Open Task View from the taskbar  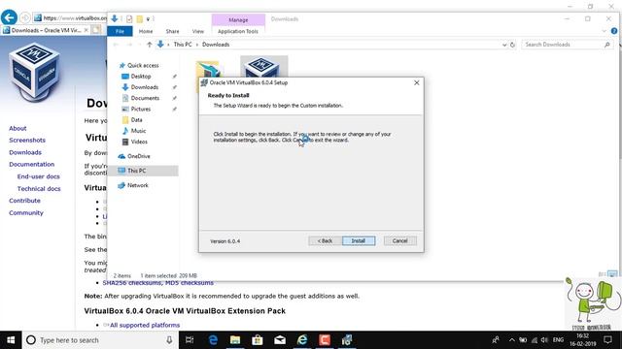click(190, 340)
